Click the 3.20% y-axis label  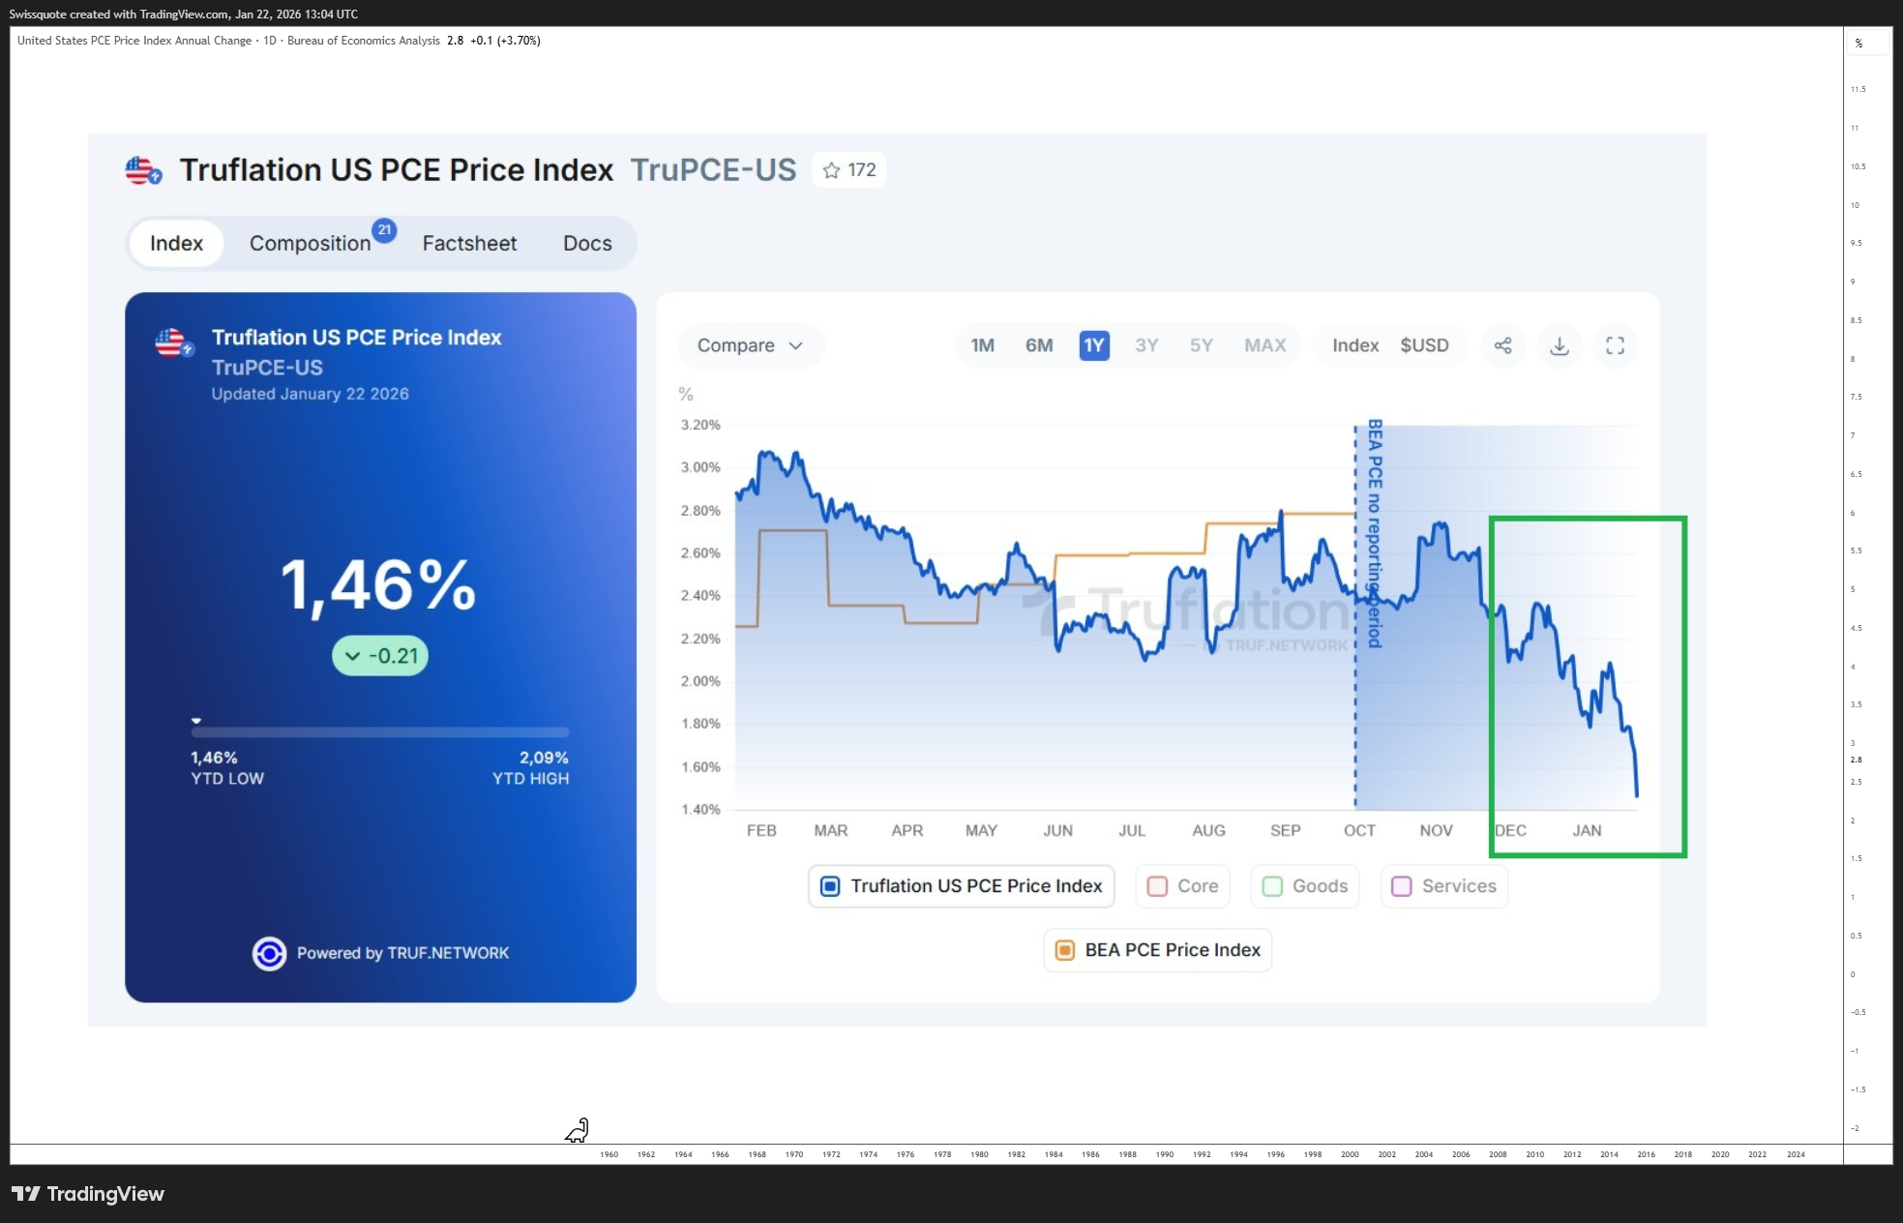[x=700, y=425]
